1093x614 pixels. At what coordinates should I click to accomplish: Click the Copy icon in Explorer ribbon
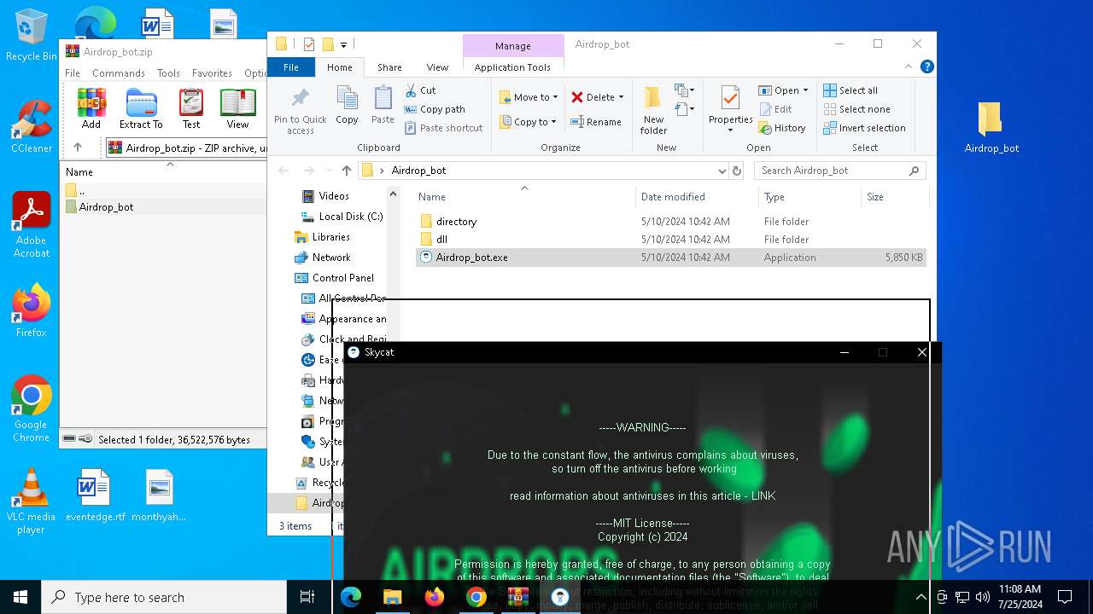[x=347, y=106]
